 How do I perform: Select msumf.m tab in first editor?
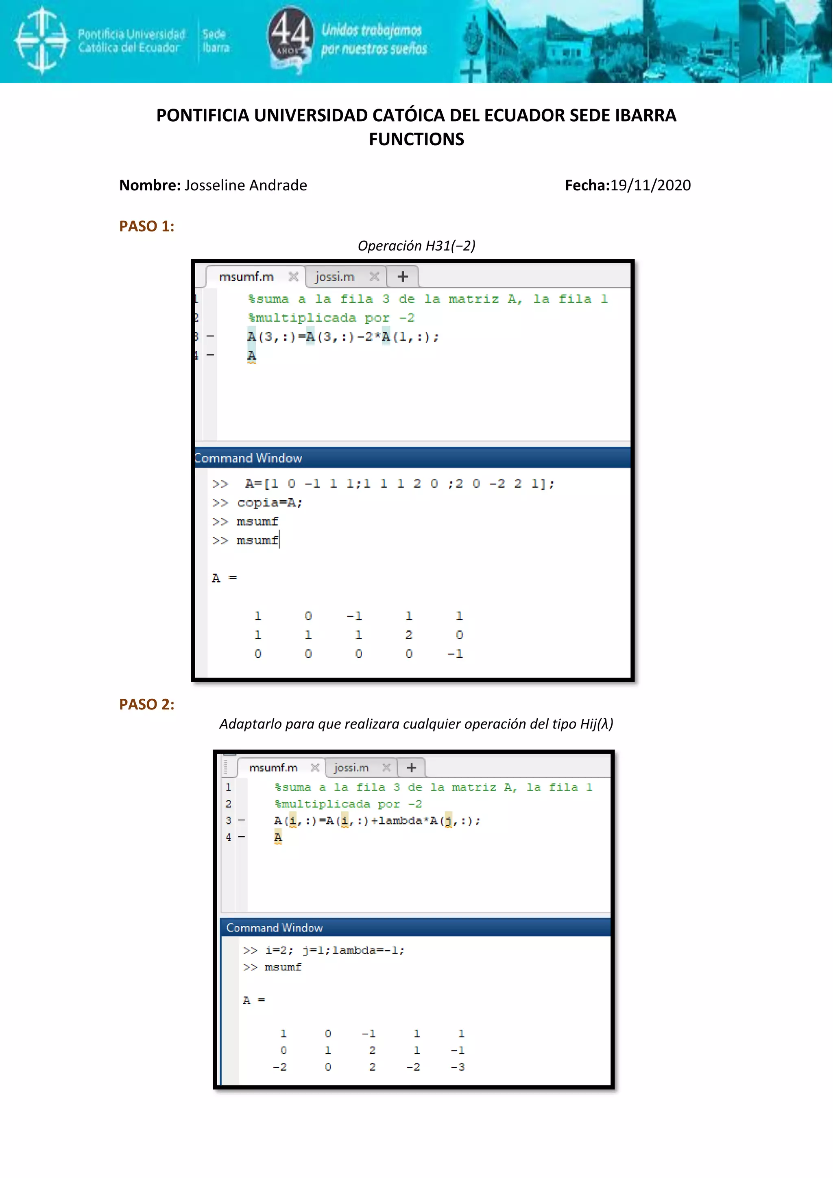tap(246, 277)
